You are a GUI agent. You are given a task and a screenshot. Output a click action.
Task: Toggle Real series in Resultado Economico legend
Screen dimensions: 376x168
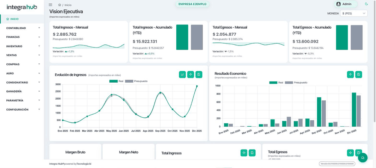click(x=276, y=82)
